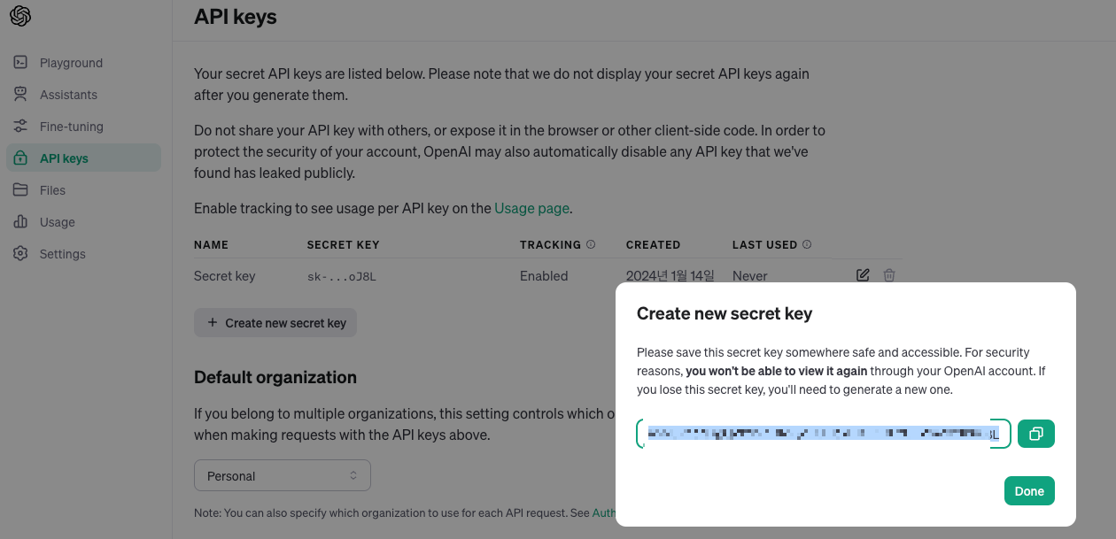The width and height of the screenshot is (1116, 539).
Task: Open the Personal organization dropdown
Action: (283, 476)
